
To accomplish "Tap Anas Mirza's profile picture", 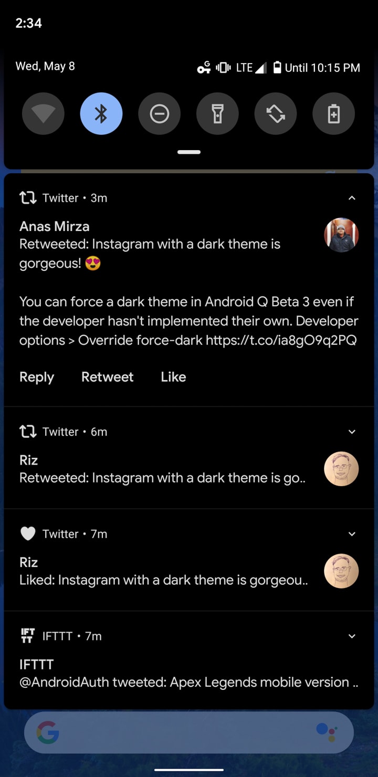I will tap(341, 235).
